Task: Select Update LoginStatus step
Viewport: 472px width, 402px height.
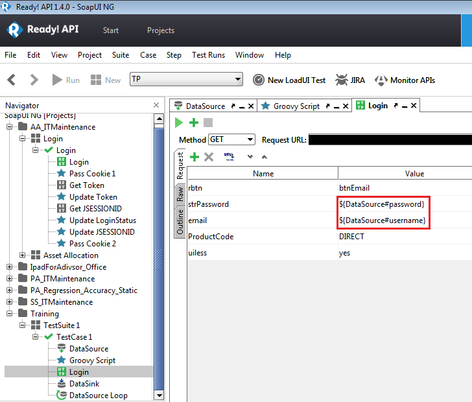Action: [x=102, y=220]
